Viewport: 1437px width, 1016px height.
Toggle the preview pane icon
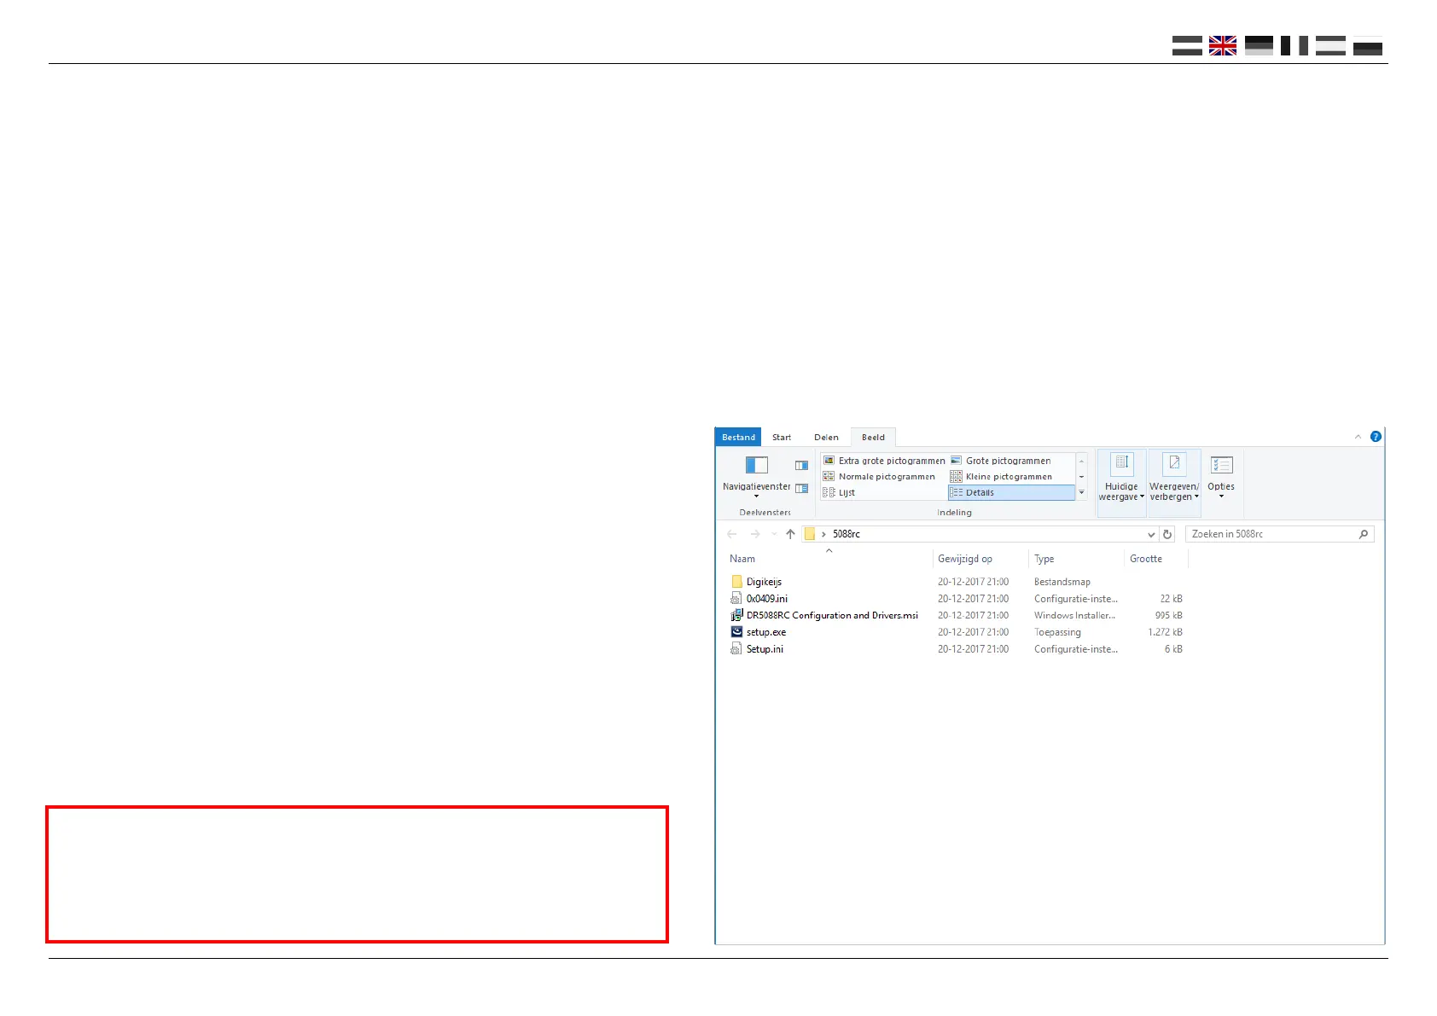tap(801, 466)
